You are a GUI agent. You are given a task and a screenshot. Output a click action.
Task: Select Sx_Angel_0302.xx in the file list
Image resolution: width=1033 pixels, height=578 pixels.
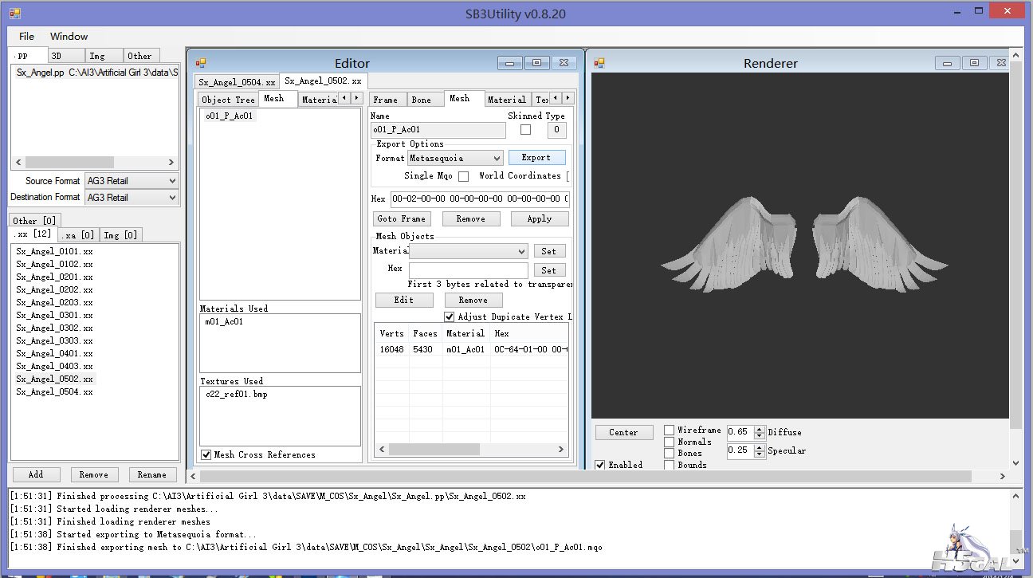(54, 328)
